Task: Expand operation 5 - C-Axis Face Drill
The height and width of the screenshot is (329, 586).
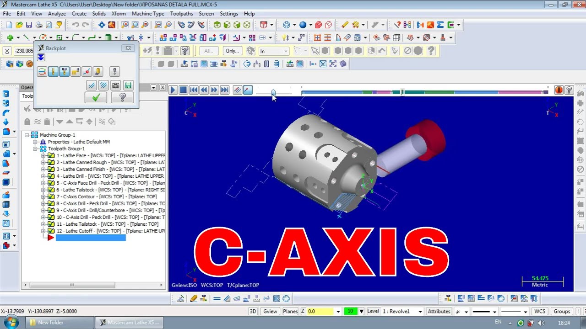Action: click(x=43, y=183)
